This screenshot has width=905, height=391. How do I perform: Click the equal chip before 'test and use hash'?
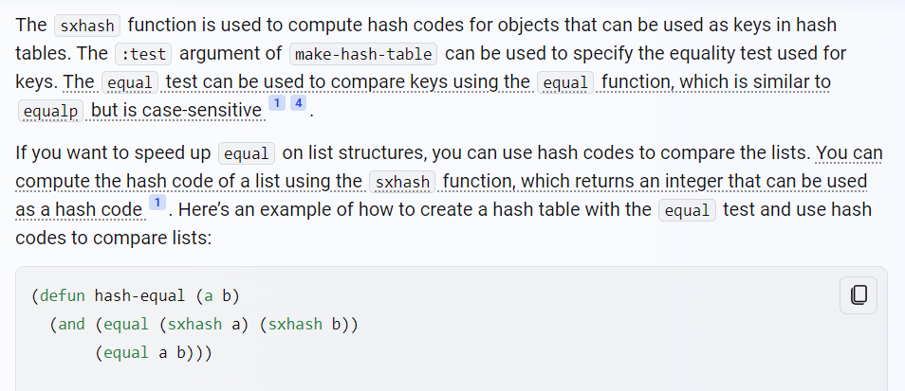[687, 211]
